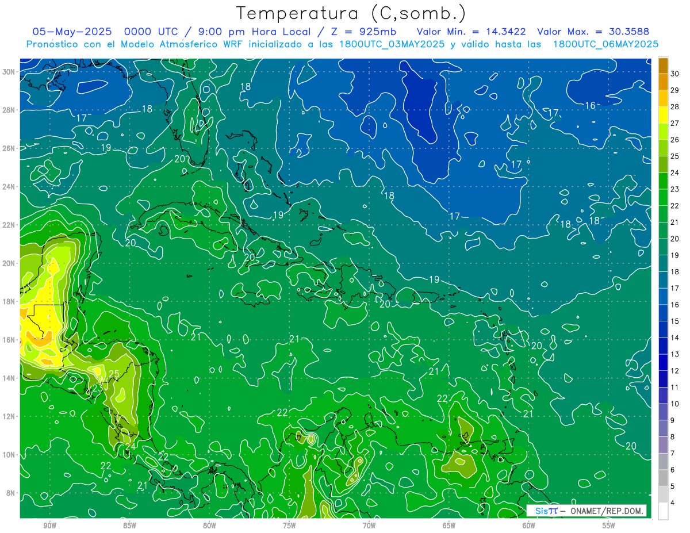Click the '10' label on the color scale

[674, 404]
